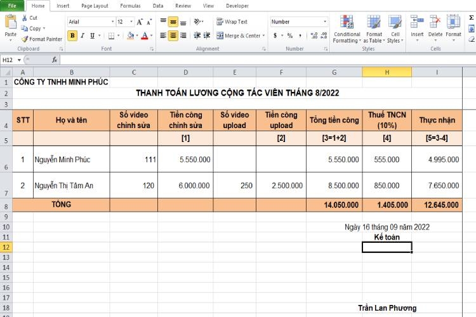476x317 pixels.
Task: Click the Copy icon
Action: 25,28
